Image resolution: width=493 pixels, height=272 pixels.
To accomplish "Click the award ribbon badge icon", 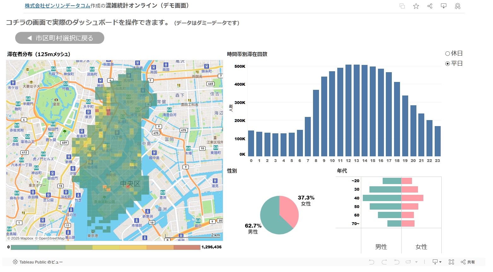I will 458,6.
